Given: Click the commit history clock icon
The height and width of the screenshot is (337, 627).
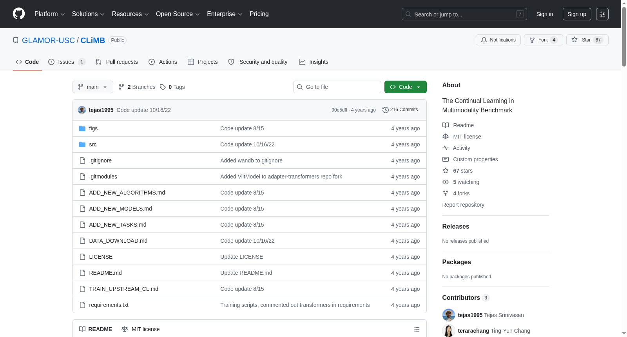Looking at the screenshot, I should click(386, 110).
